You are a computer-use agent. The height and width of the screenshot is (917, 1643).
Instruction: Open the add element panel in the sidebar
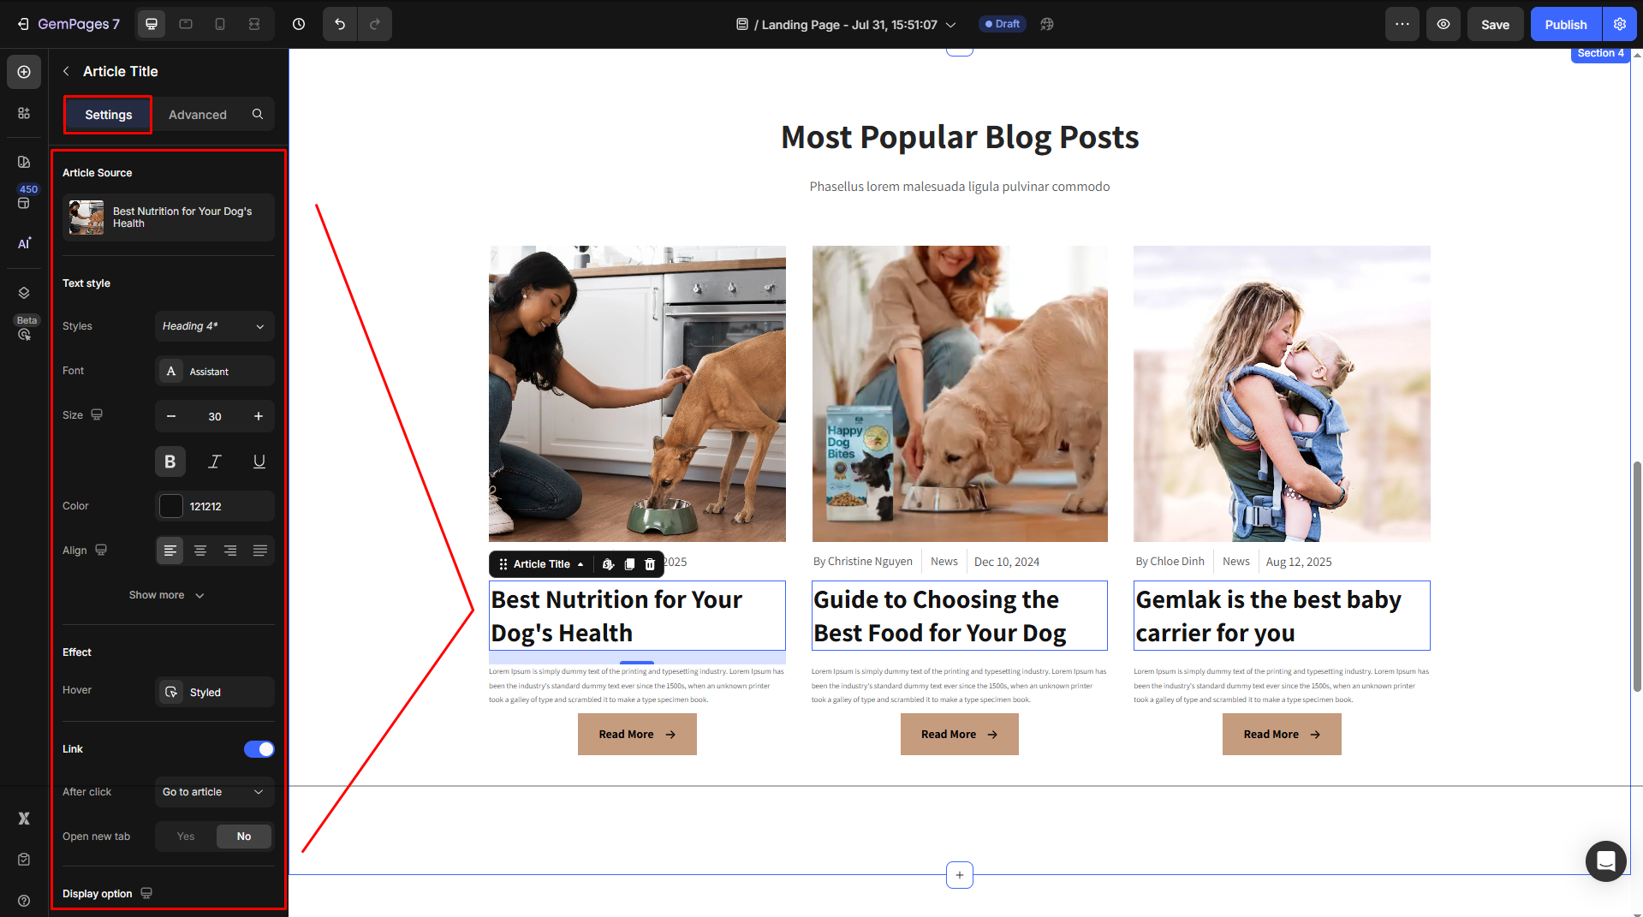coord(24,72)
